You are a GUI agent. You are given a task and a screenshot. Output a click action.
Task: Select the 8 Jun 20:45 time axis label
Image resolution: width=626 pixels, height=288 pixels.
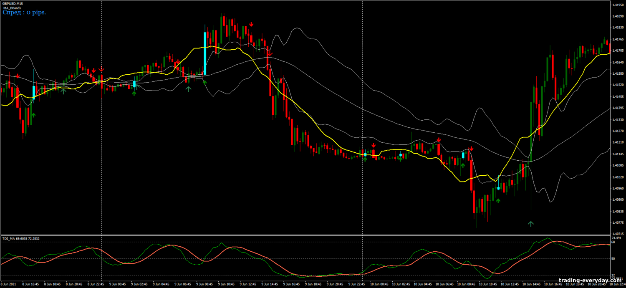[74, 285]
